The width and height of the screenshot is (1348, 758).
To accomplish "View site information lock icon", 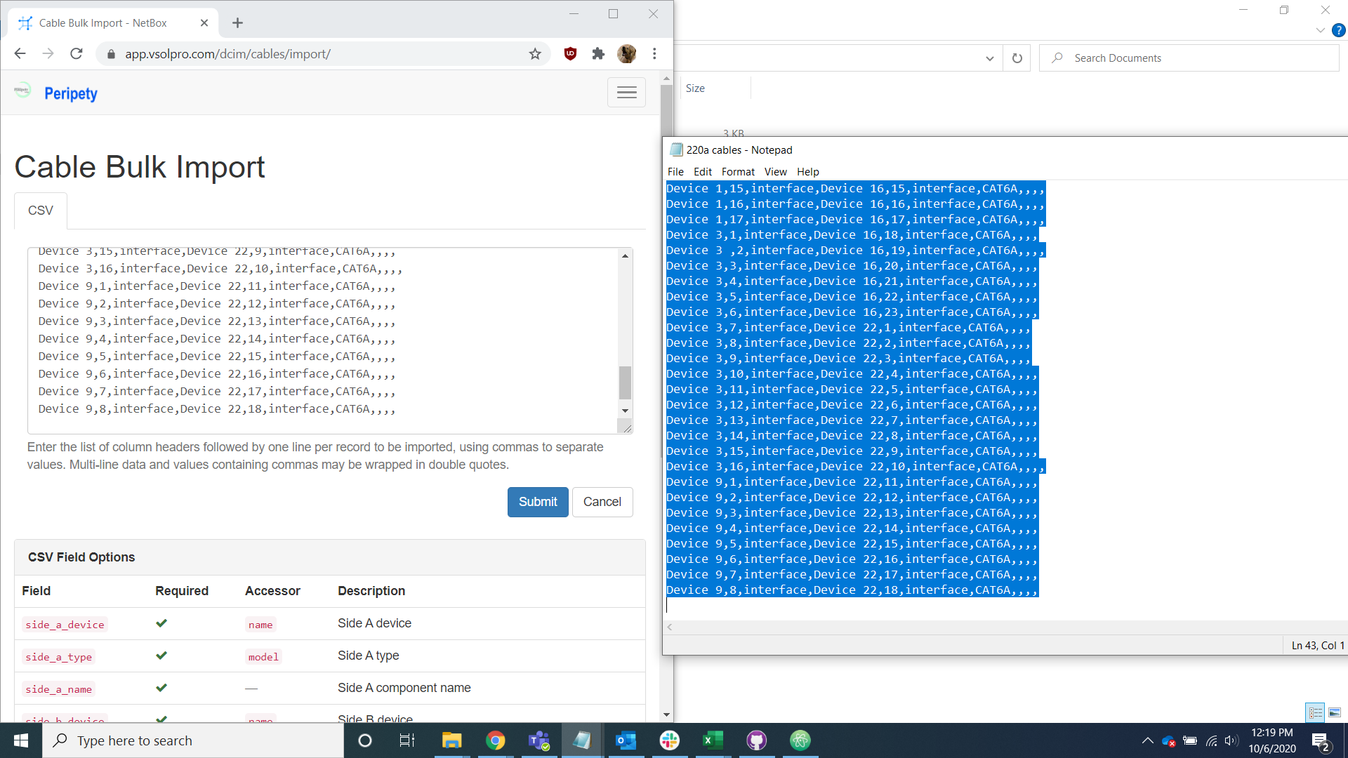I will coord(110,54).
